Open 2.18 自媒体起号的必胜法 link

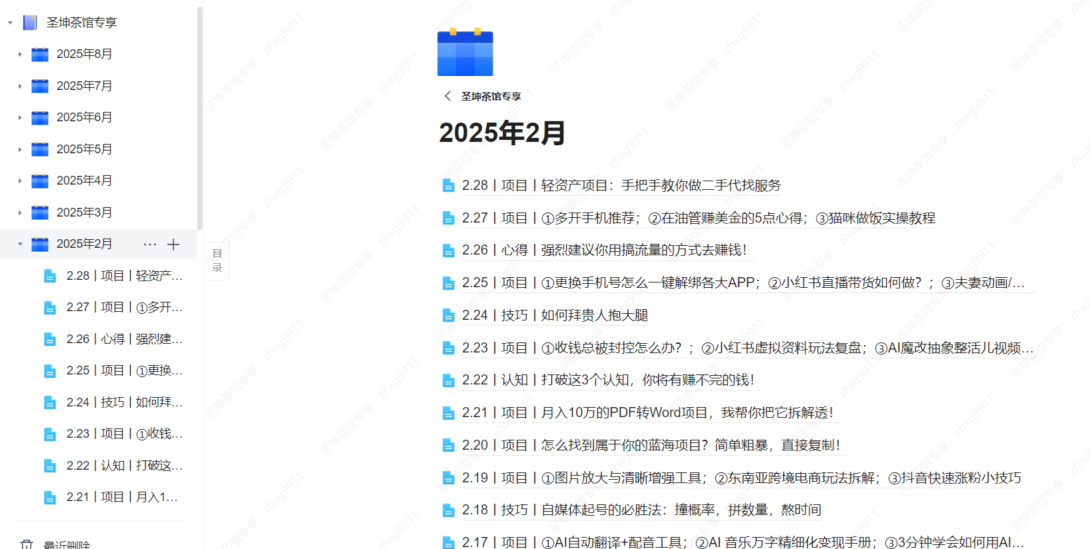641,510
